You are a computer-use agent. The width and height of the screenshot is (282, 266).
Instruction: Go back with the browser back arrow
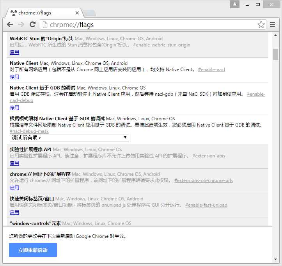click(x=10, y=24)
